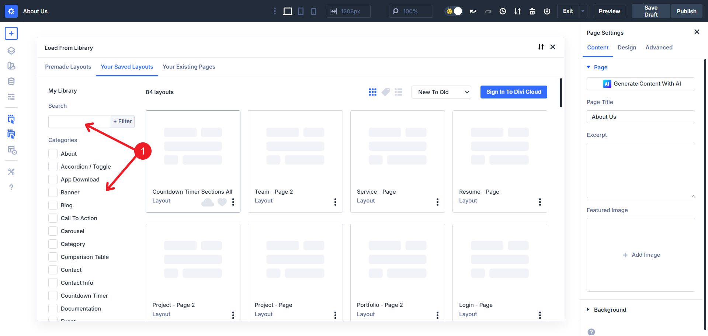Open the editing history panel
Screen dimensions: 708x336
(x=503, y=11)
